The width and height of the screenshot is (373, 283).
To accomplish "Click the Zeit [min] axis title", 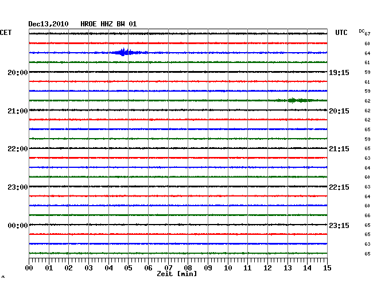I will pyautogui.click(x=177, y=274).
